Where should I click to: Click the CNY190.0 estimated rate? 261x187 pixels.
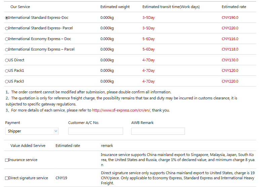click(230, 18)
